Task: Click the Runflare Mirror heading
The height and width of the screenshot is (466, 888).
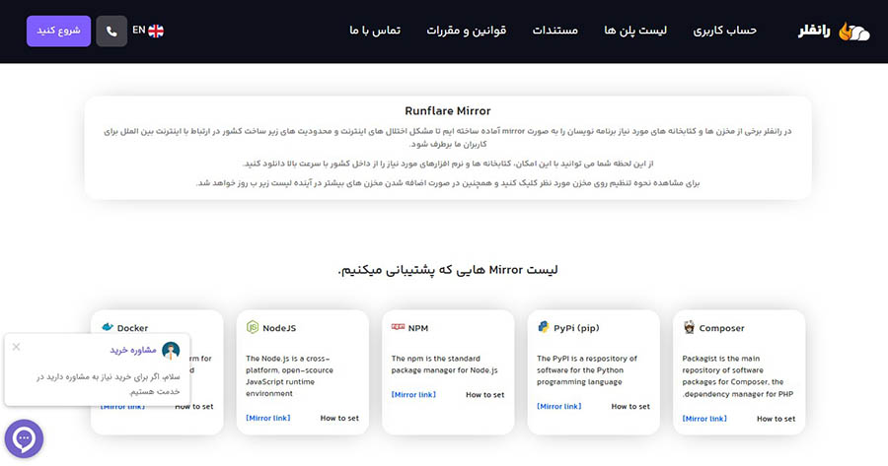Action: (447, 111)
